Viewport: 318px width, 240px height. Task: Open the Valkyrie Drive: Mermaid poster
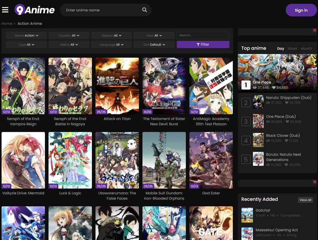point(23,160)
